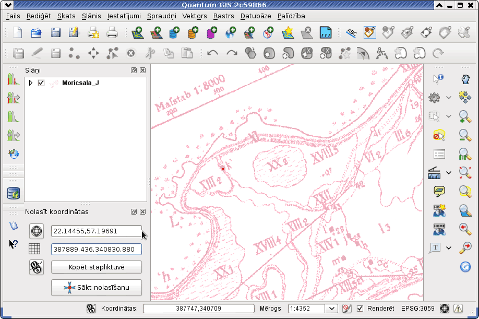Click the Undo arrow icon
Screen dimensions: 479x319
[x=212, y=53]
